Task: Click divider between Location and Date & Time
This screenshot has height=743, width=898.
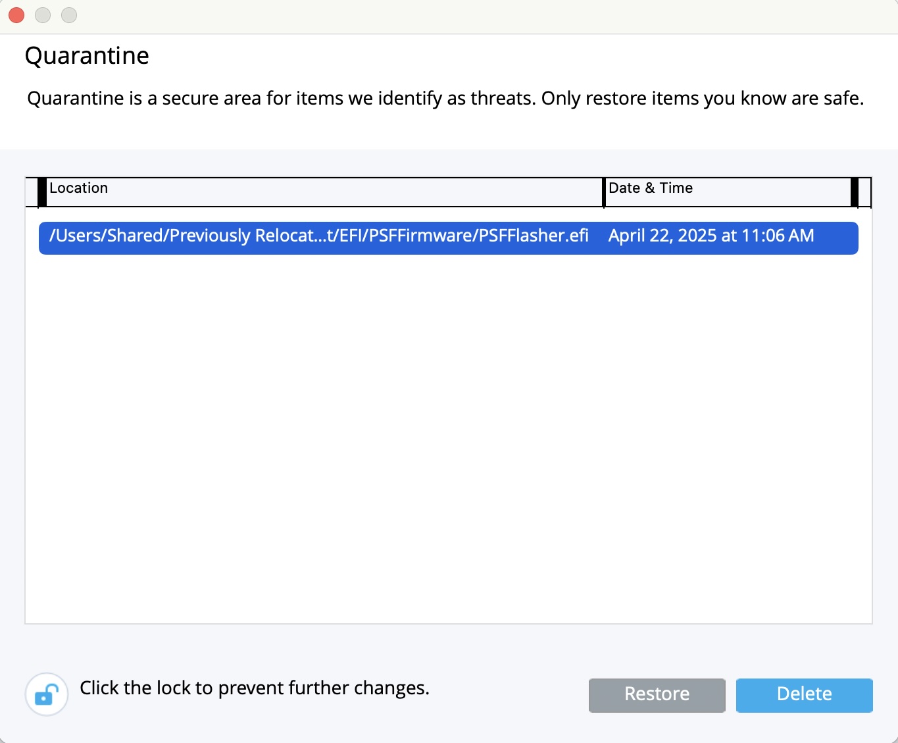Action: 604,192
